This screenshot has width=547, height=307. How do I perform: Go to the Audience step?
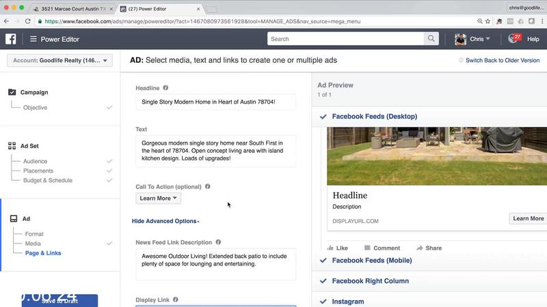[36, 161]
